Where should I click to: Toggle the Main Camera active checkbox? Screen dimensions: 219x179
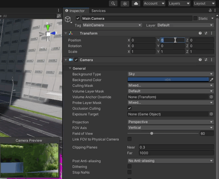tap(78, 19)
